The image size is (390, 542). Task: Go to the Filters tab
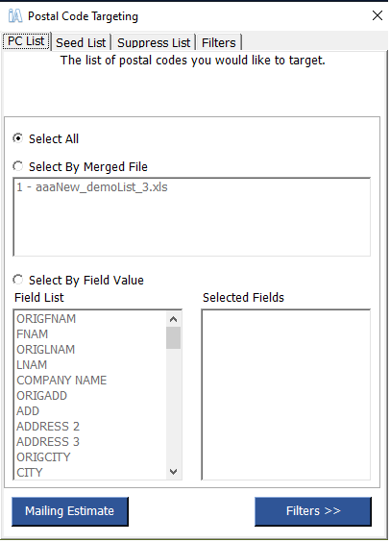click(219, 42)
